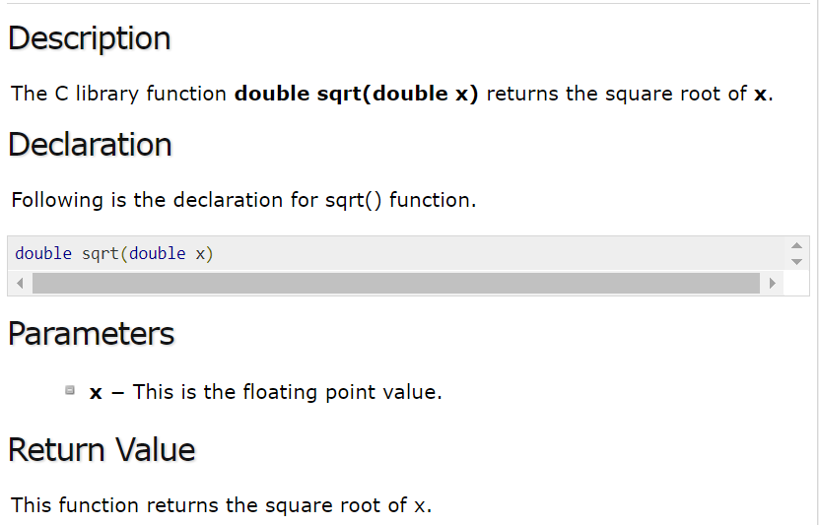
Task: Click the sentence "This function returns the square root"
Action: (209, 505)
